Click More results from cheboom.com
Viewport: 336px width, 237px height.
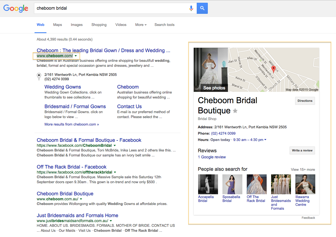tap(72, 124)
